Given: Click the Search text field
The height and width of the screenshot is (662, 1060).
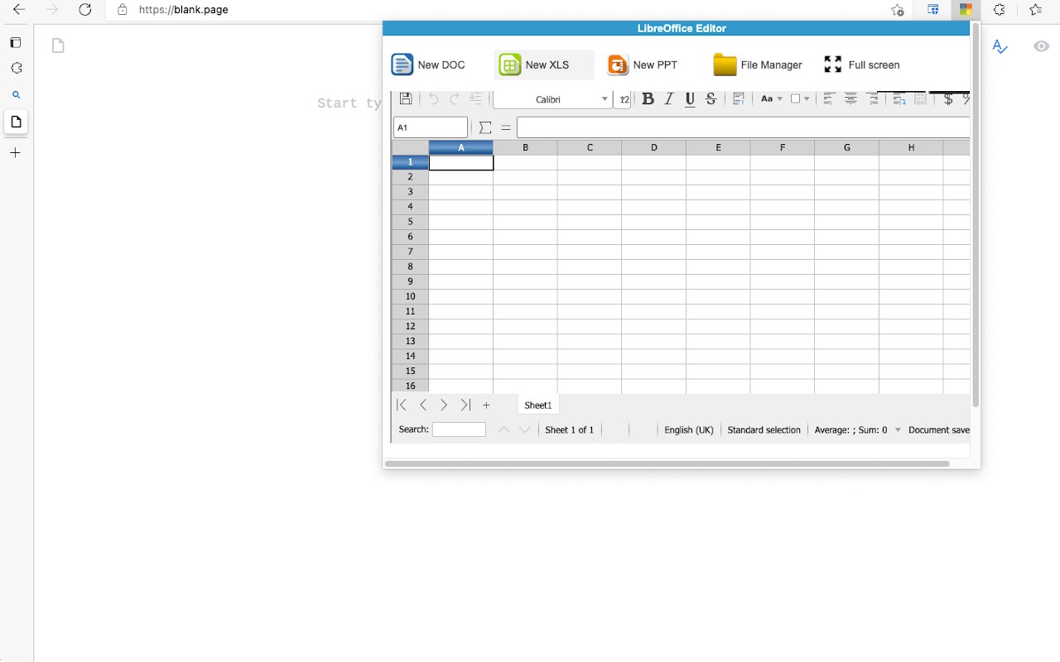Looking at the screenshot, I should (x=459, y=429).
